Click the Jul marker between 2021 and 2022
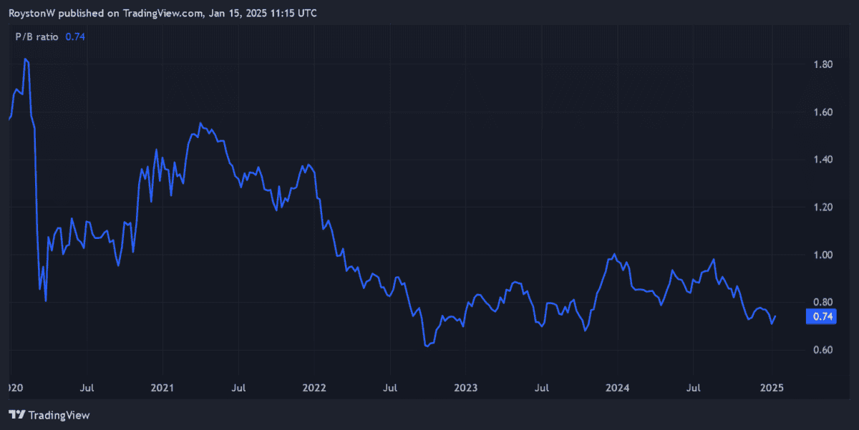Screen dimensions: 859x430 click(x=239, y=388)
